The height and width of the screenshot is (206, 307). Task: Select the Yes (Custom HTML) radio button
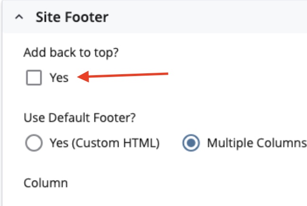click(x=34, y=144)
